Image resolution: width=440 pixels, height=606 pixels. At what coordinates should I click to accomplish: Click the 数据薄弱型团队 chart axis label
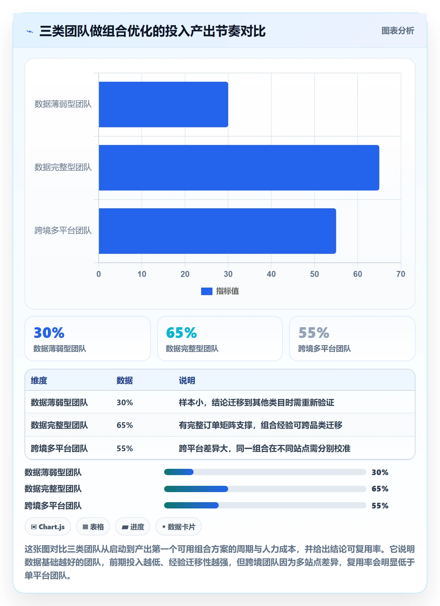point(63,104)
